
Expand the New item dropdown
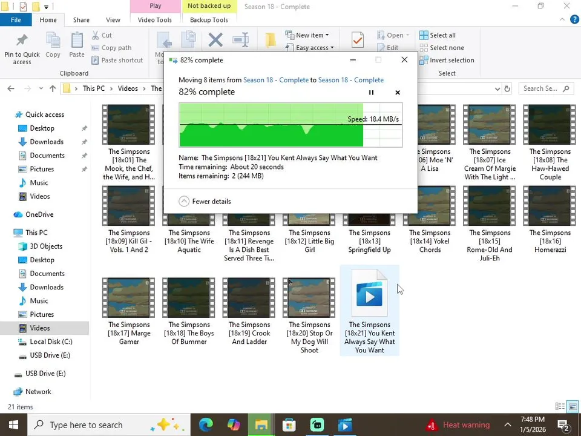tap(307, 35)
